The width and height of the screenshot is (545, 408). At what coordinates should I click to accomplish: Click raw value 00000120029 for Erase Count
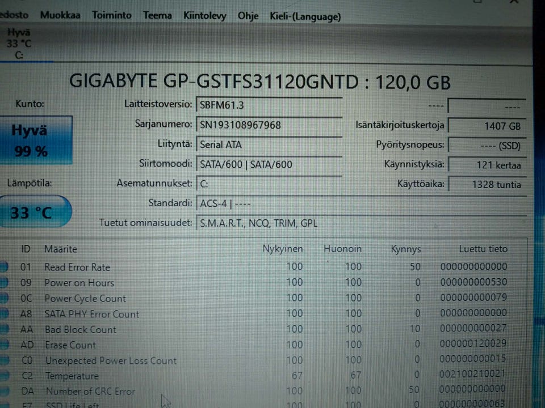click(x=473, y=343)
